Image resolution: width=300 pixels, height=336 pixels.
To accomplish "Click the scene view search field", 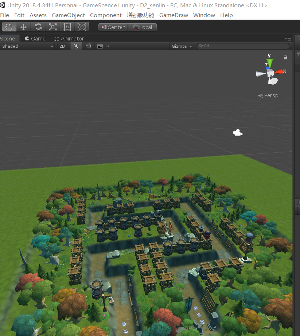I will [242, 46].
